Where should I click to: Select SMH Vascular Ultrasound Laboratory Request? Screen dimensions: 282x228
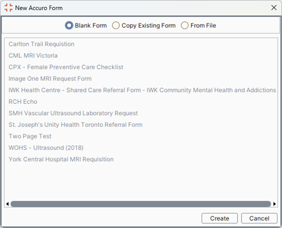click(x=73, y=113)
